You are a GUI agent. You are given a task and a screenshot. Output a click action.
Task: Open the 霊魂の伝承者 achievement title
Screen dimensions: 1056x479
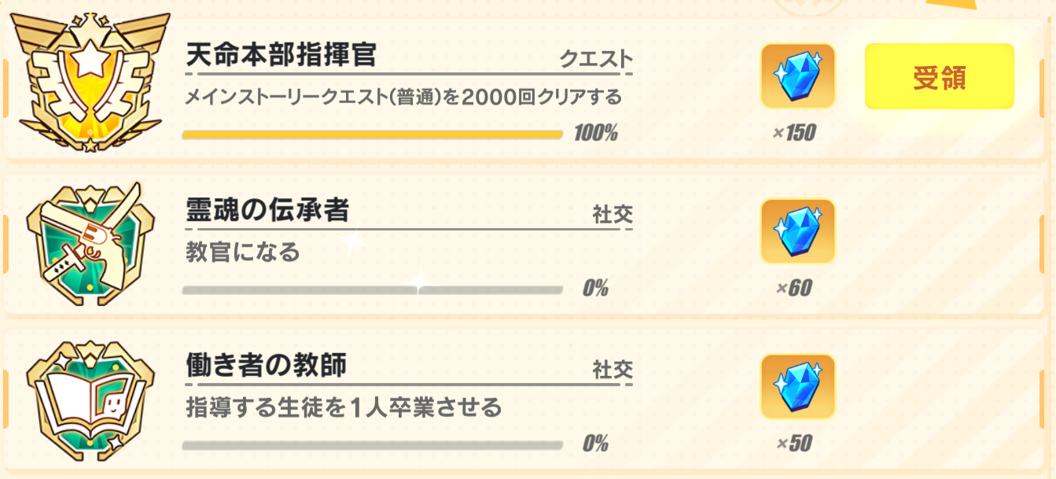267,211
